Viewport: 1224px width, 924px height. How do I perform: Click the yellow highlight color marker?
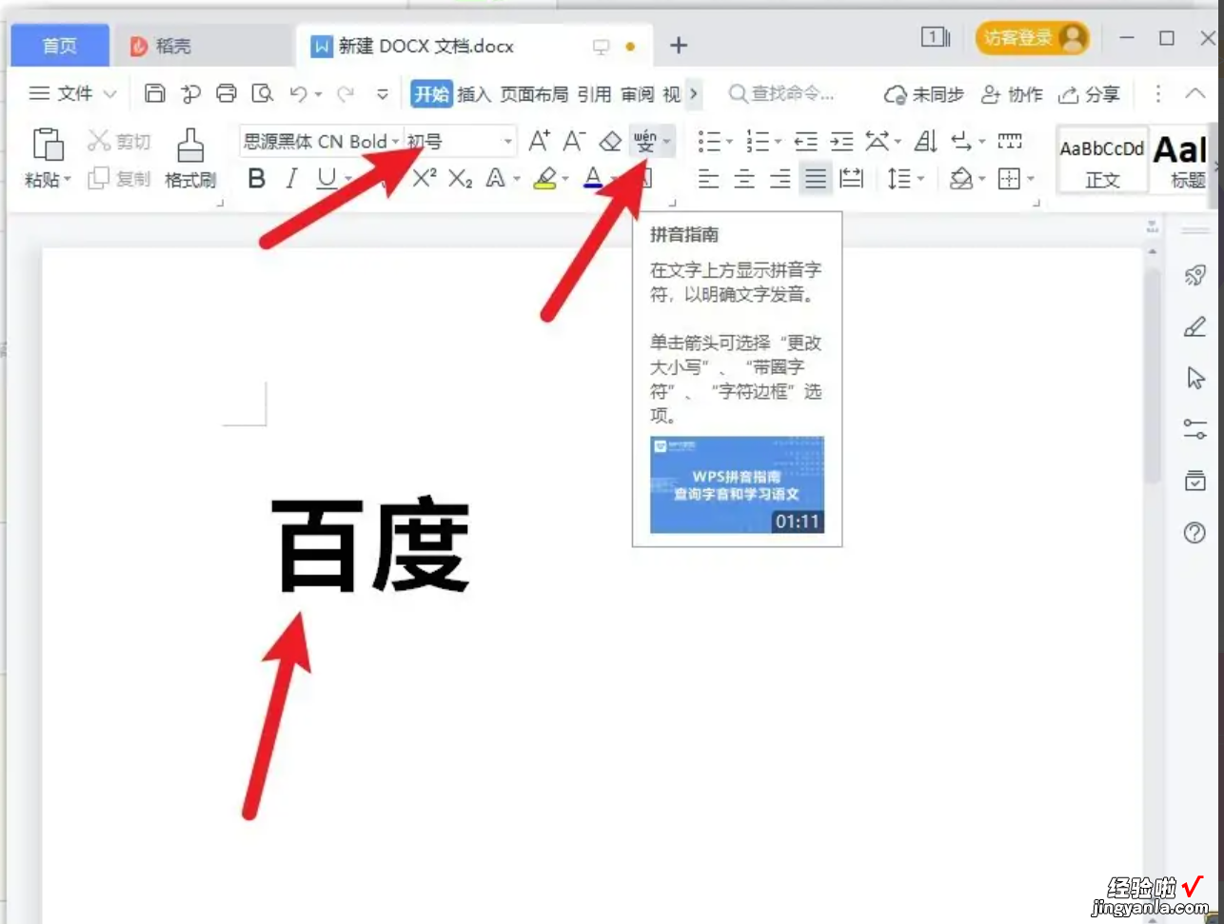pos(545,178)
